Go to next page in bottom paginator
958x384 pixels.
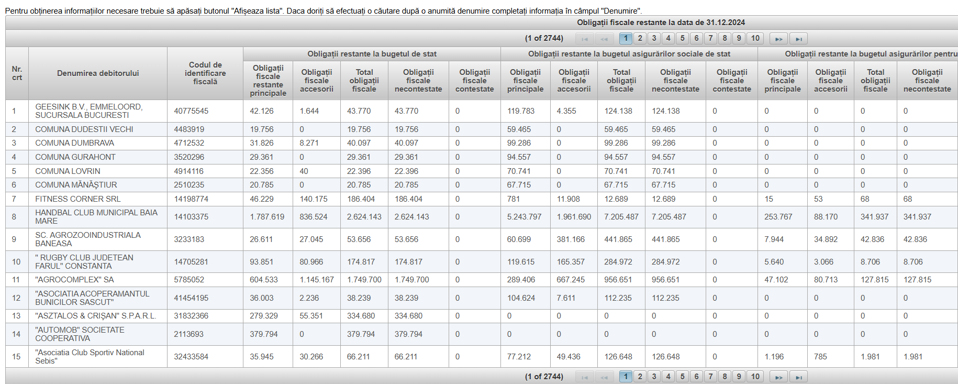[778, 377]
